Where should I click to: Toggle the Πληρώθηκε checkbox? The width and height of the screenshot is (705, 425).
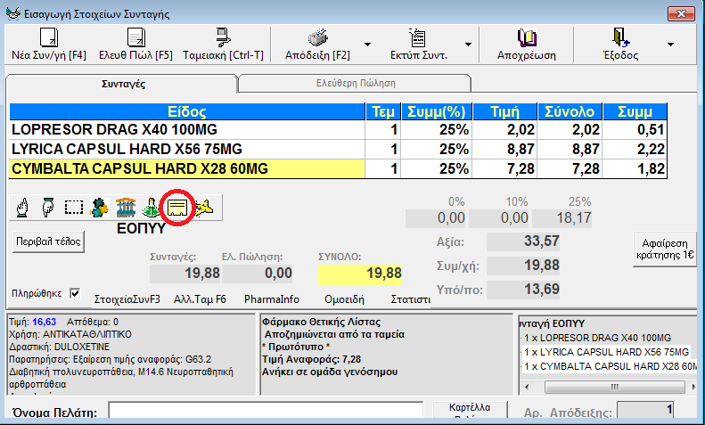tap(75, 293)
